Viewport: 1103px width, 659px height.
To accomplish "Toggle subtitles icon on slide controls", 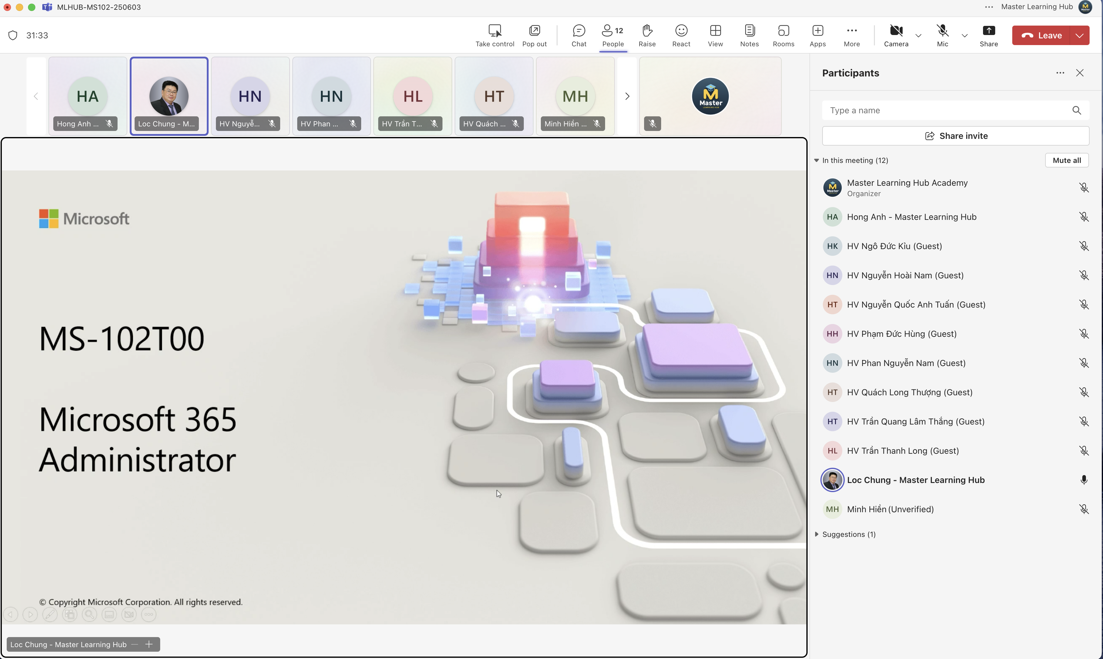I will click(109, 615).
